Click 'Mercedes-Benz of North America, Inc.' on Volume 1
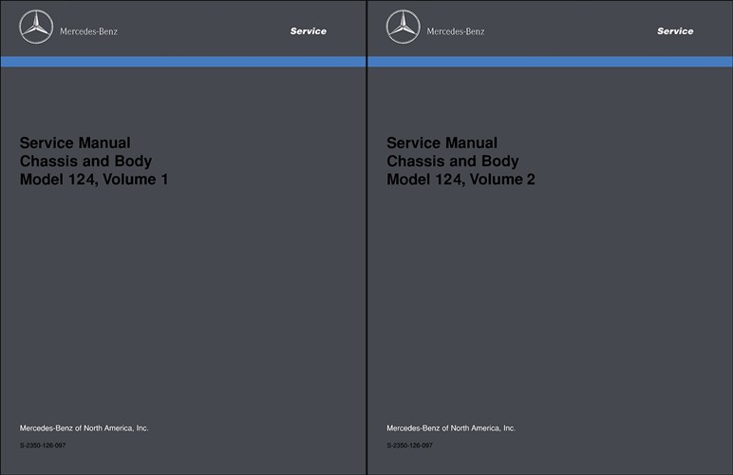This screenshot has height=475, width=733. [85, 428]
